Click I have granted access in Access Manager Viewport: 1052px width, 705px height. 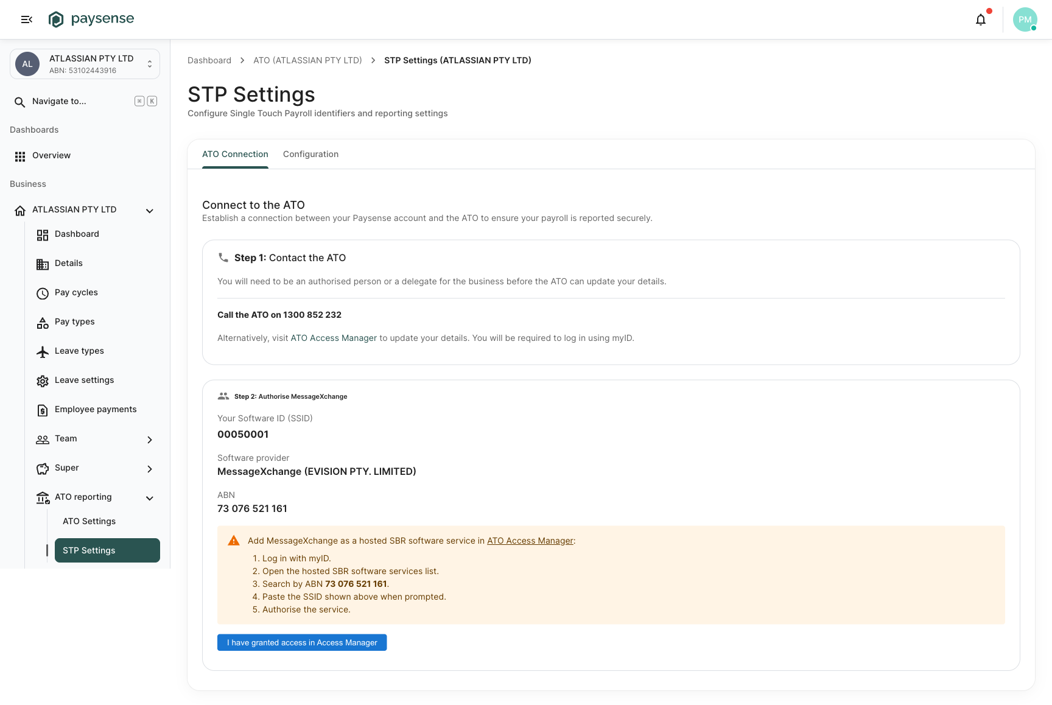[302, 642]
